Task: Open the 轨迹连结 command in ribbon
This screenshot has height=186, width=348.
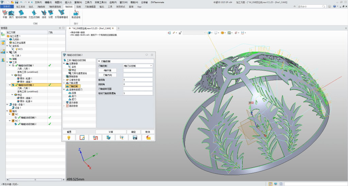Action: tap(76, 14)
